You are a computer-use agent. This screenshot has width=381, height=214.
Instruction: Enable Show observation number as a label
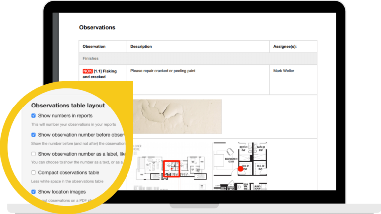tap(33, 154)
